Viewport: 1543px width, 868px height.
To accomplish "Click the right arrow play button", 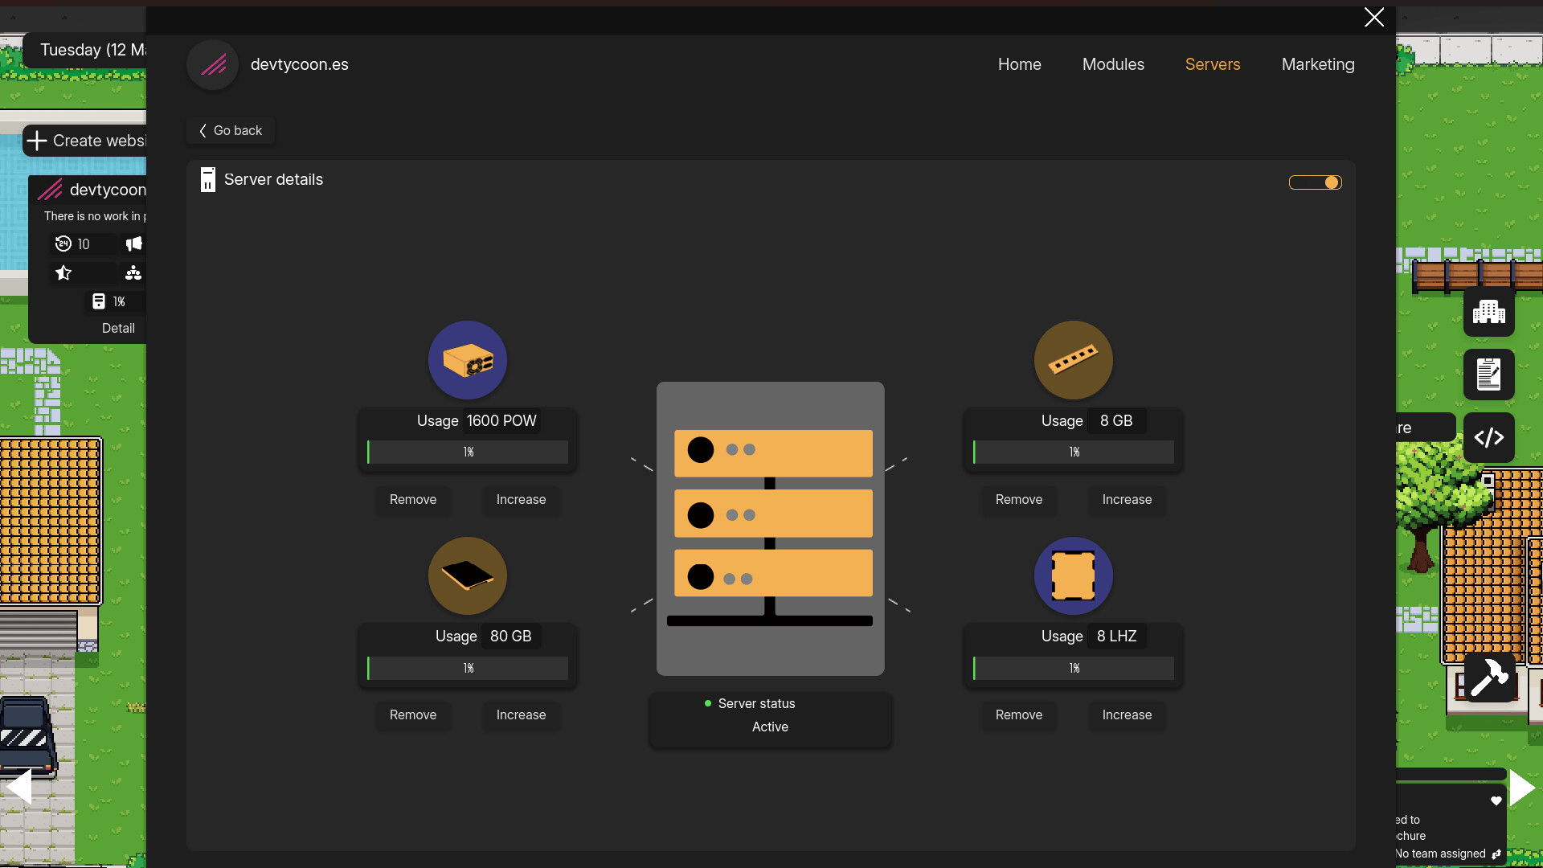I will pyautogui.click(x=1521, y=788).
